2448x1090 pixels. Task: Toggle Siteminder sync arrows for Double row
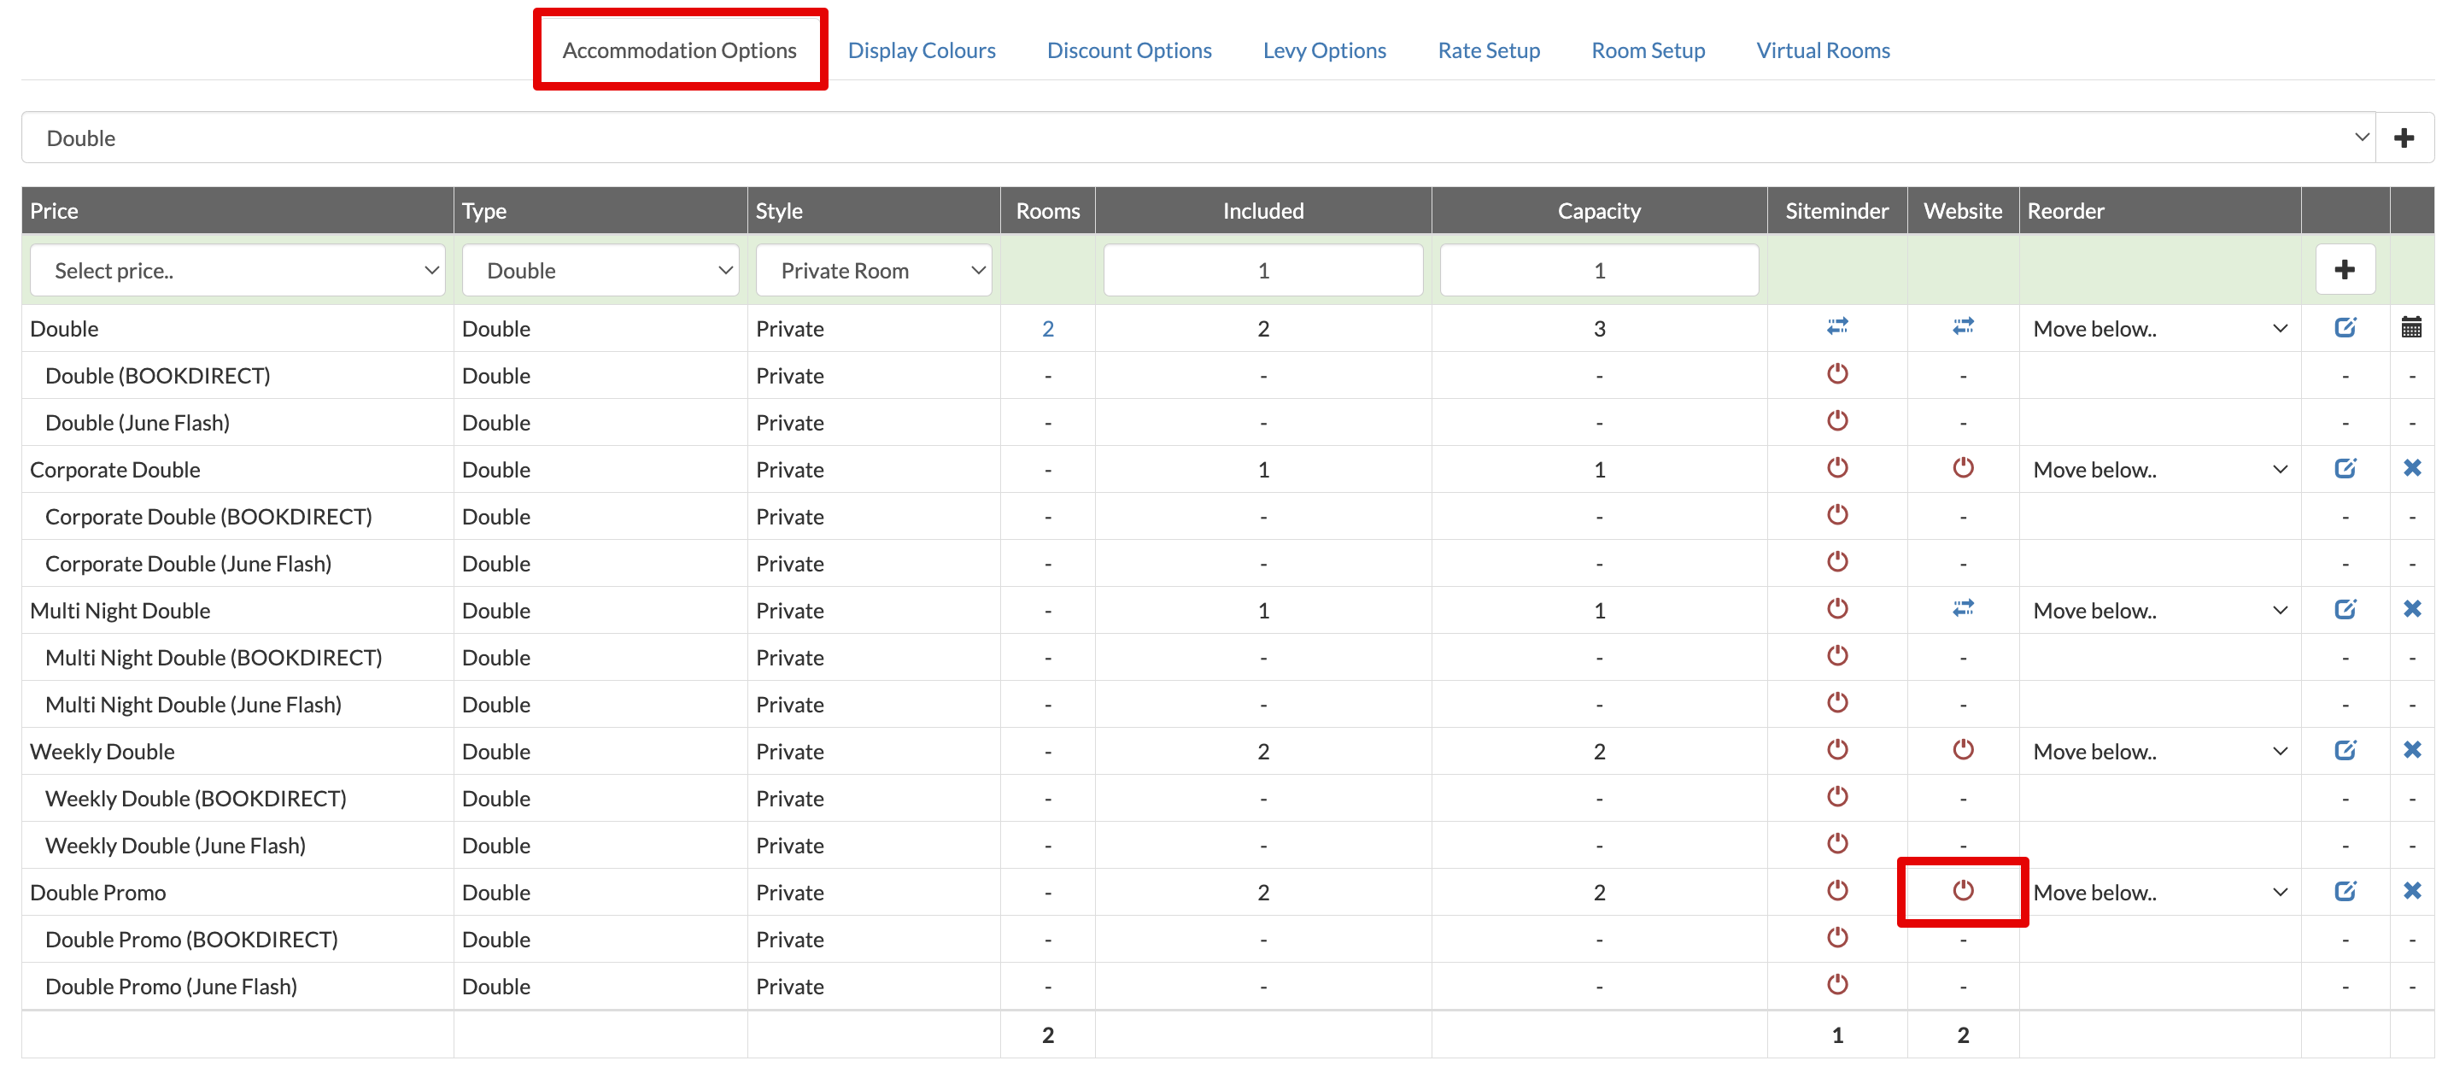coord(1836,327)
